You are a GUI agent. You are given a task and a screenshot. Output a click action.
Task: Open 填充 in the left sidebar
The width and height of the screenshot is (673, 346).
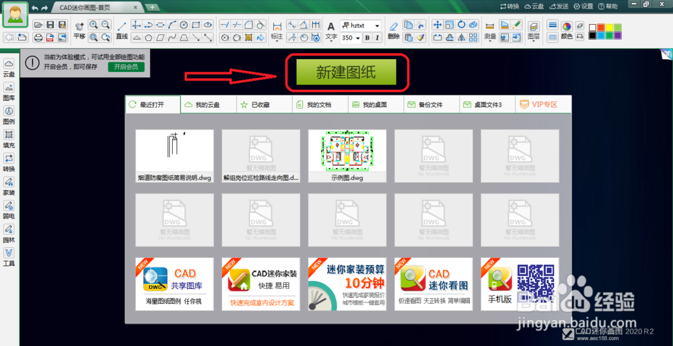point(9,138)
